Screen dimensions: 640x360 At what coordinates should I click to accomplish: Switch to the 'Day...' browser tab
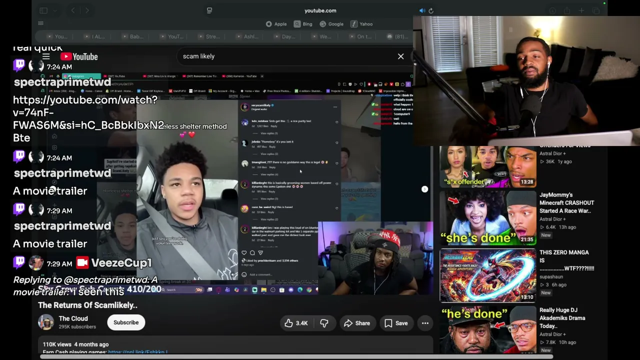285,36
